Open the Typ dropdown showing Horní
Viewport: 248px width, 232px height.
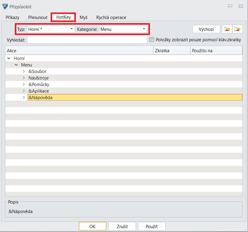point(51,29)
